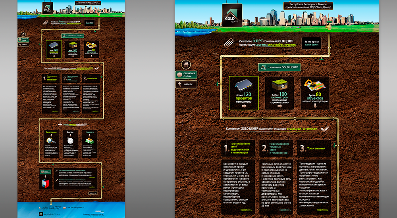The image size is (397, 218).
Task: Open 'о компании GOLD ЦЕНТР' in the enlarged preview
Action: tap(279, 67)
